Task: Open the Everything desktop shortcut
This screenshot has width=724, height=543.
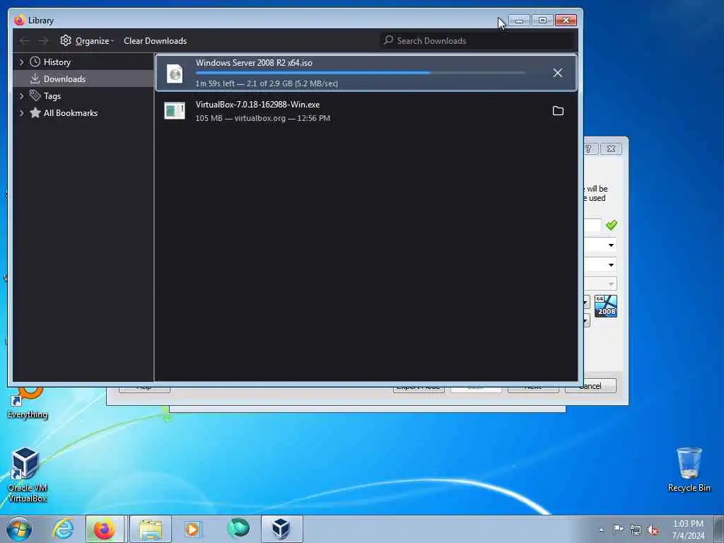Action: [x=28, y=403]
